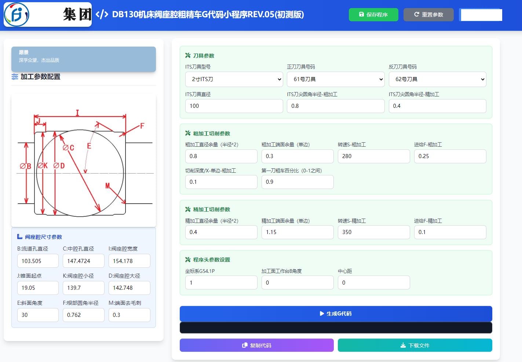522x362 pixels.
Task: Click the 第一刀粗车百分比 input field
Action: [297, 182]
